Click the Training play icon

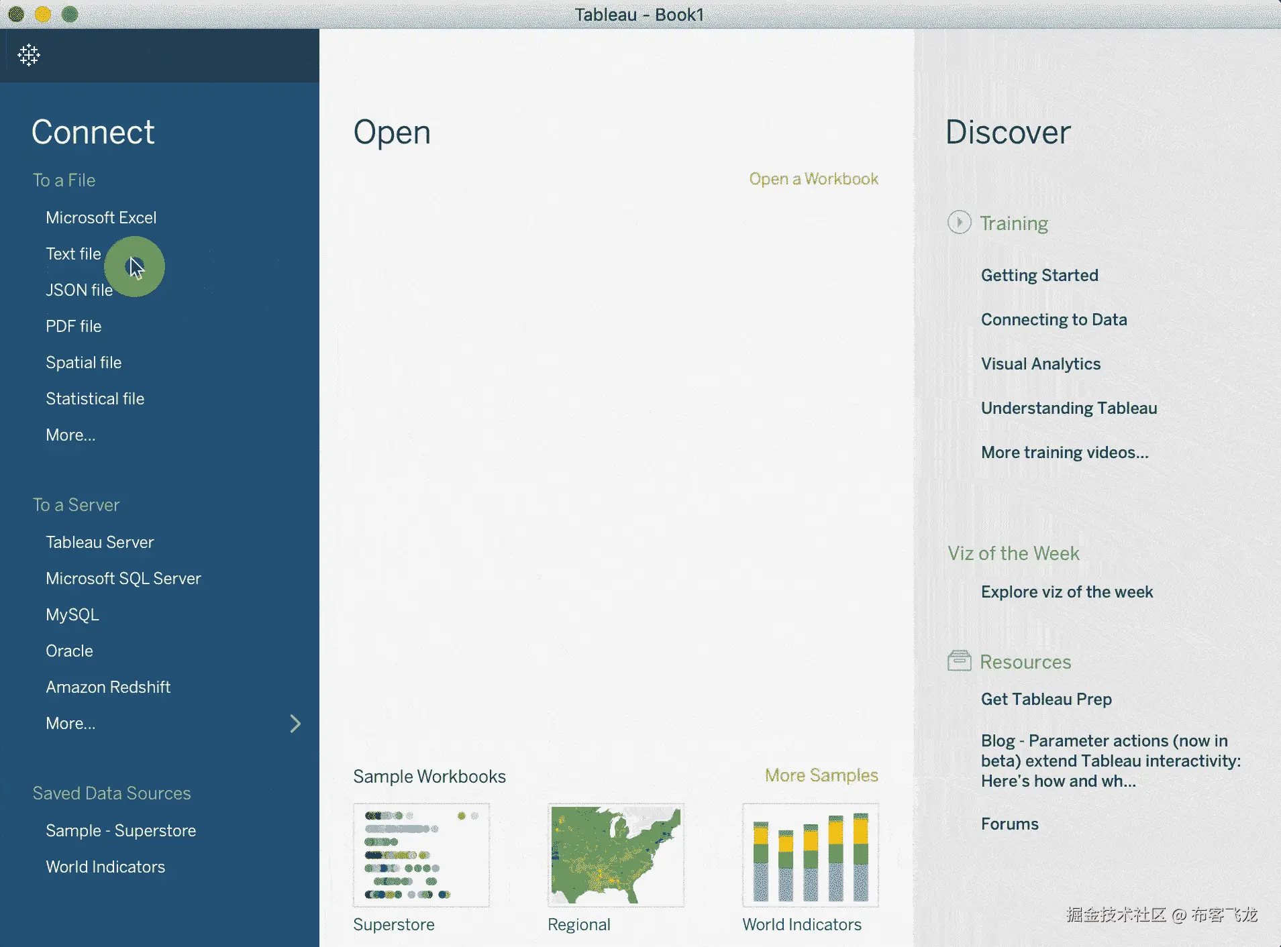[959, 222]
